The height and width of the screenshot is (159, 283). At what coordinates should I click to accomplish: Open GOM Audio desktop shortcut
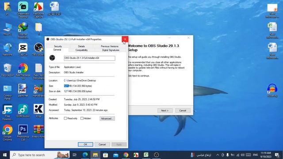click(23, 111)
